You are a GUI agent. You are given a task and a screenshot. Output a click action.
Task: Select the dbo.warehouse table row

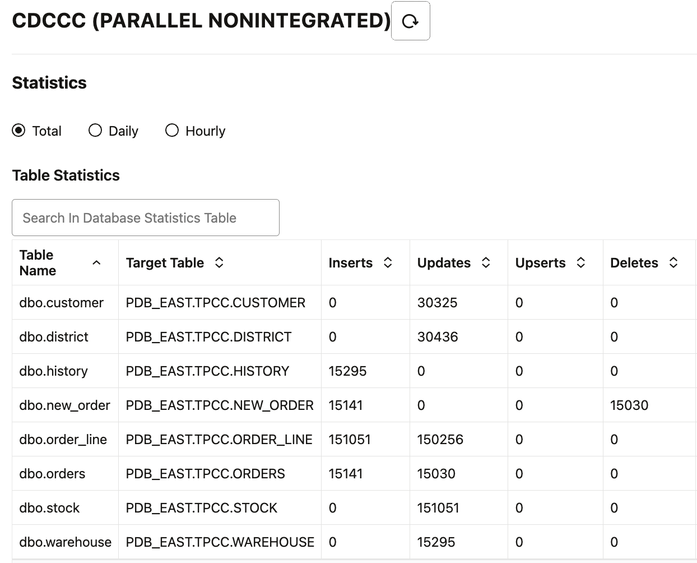point(65,542)
